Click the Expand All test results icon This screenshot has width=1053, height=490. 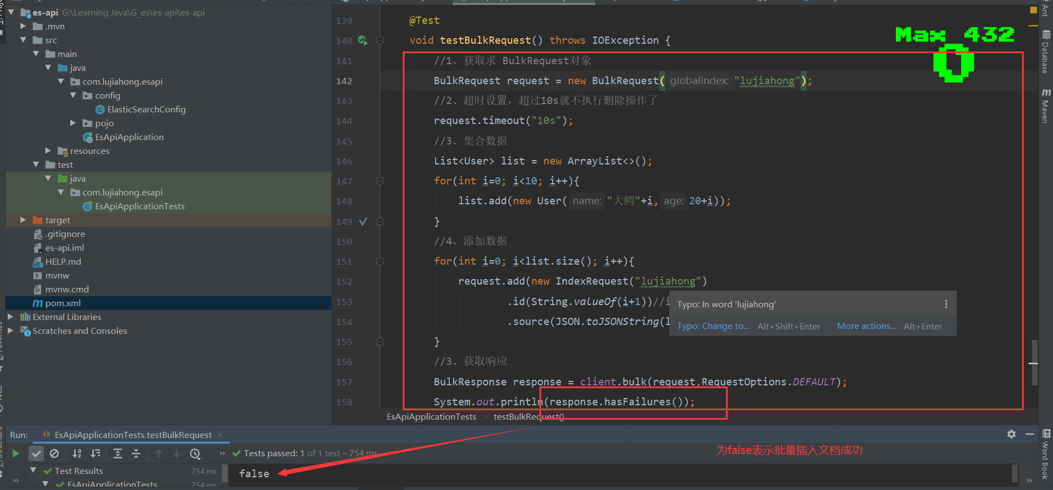click(x=118, y=453)
